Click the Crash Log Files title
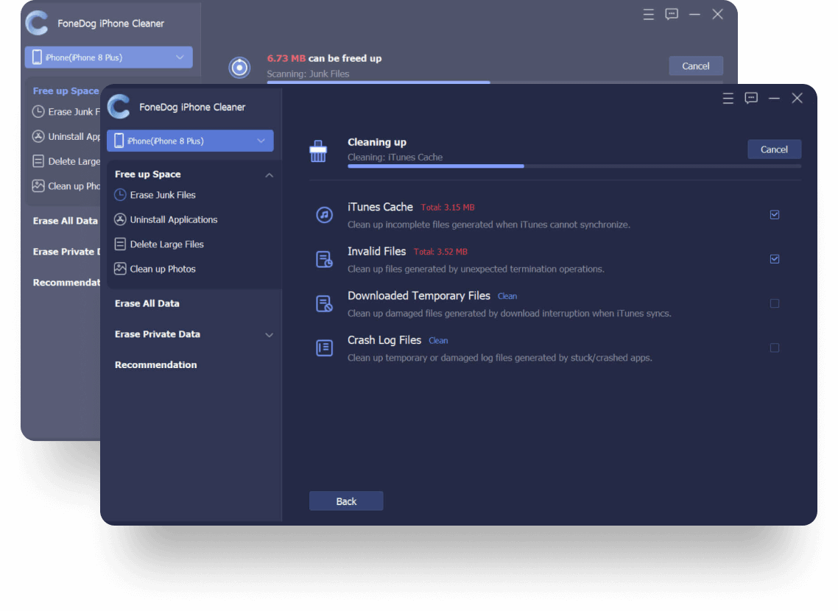The image size is (838, 611). 384,339
